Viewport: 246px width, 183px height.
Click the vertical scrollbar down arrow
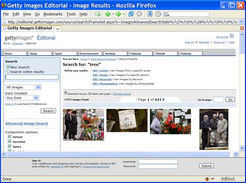pos(242,148)
